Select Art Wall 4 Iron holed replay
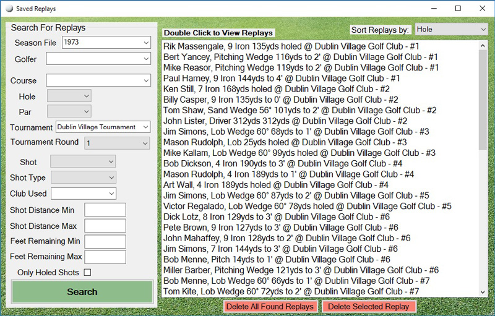495x316 pixels. tap(276, 185)
